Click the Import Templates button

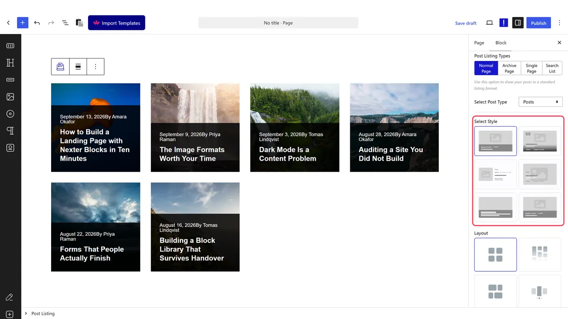(116, 23)
